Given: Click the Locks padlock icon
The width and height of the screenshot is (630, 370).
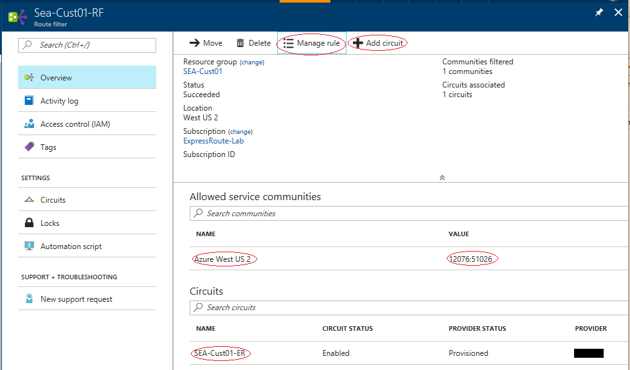Looking at the screenshot, I should coord(29,223).
